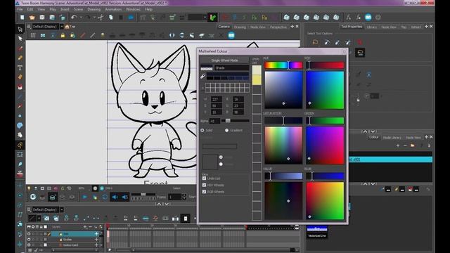Open the Undo arrow dropdown
Image resolution: width=450 pixels, height=253 pixels.
(81, 18)
